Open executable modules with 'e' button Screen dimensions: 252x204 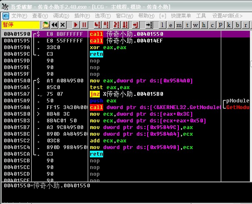click(x=170, y=25)
